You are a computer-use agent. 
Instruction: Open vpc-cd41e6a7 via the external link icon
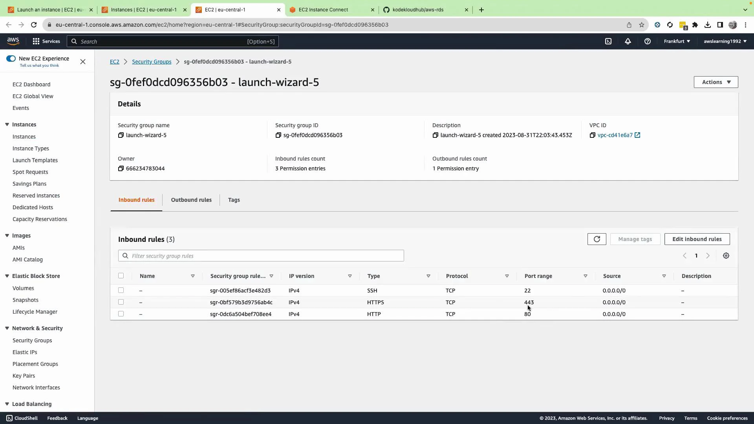637,135
